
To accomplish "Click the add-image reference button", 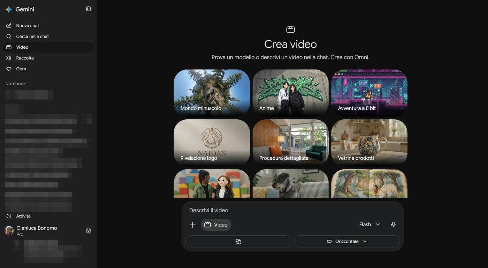I will pos(238,242).
